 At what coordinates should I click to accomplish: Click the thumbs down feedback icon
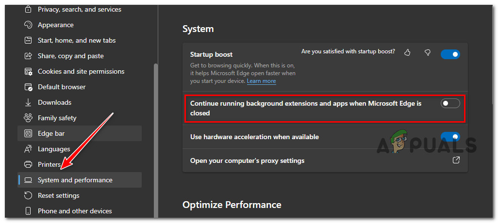coord(428,52)
